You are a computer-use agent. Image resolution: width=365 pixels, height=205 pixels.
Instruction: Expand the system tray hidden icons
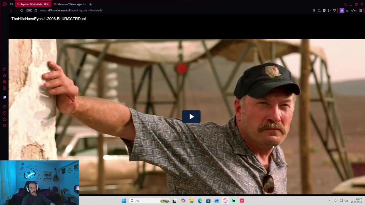[329, 201]
